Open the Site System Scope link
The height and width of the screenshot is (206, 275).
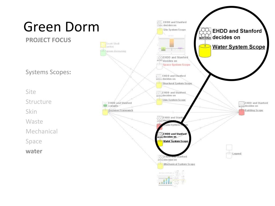pos(174,30)
